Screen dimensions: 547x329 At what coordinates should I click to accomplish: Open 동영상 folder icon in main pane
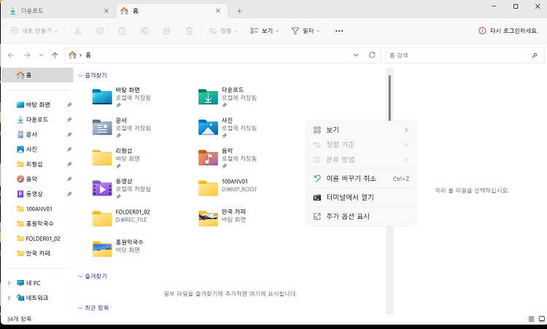coord(102,188)
